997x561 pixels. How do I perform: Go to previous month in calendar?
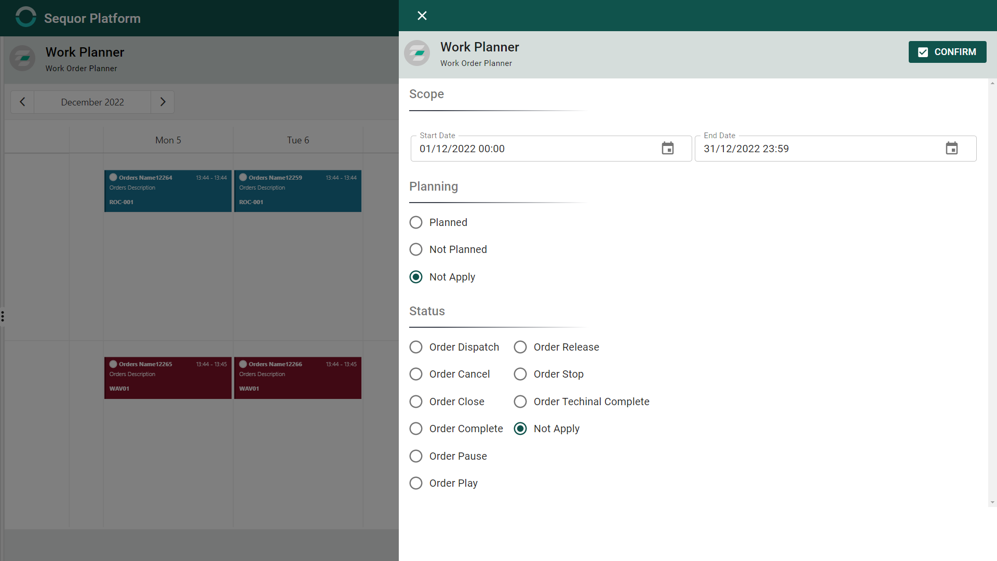coord(22,102)
